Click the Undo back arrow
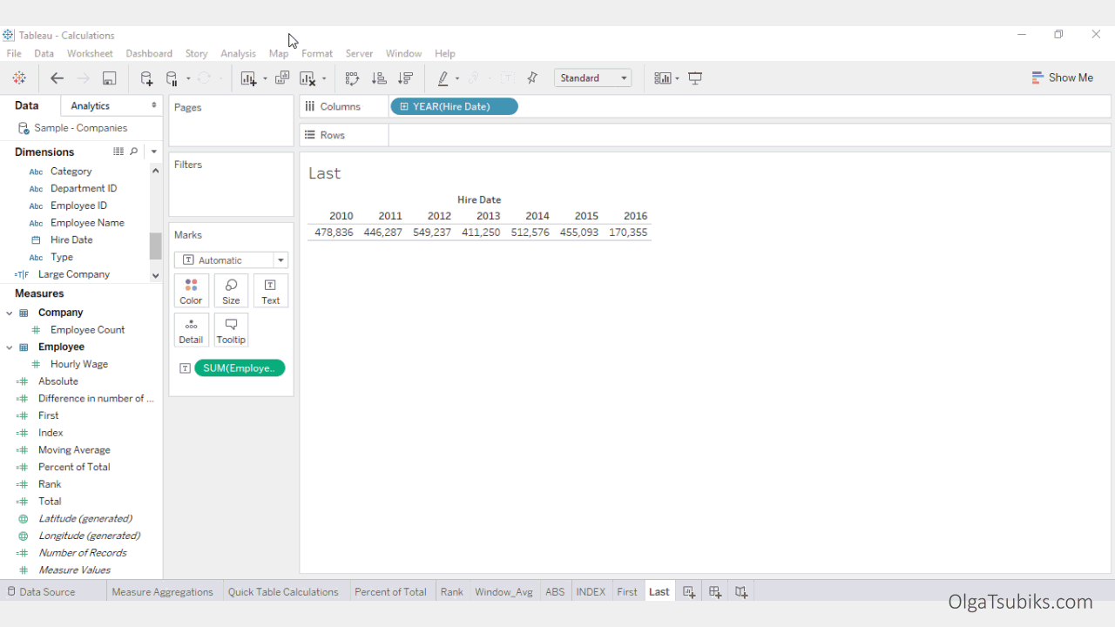Viewport: 1115px width, 627px height. coord(57,78)
